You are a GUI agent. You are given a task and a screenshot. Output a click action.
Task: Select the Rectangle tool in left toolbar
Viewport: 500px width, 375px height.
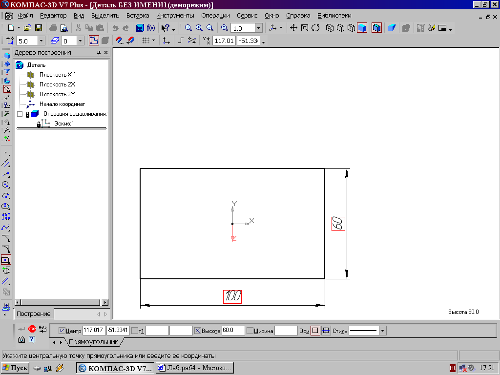tap(6, 260)
